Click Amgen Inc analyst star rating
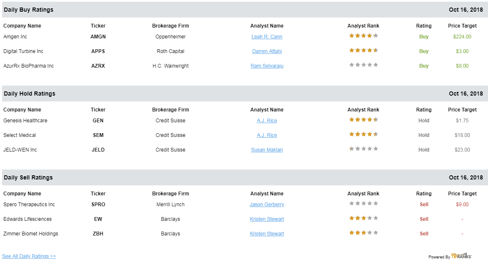Viewport: 488px width, 273px height. [x=364, y=36]
